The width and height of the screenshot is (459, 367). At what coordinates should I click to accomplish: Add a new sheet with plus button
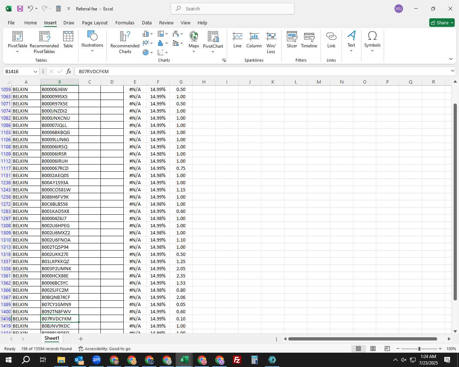click(81, 339)
